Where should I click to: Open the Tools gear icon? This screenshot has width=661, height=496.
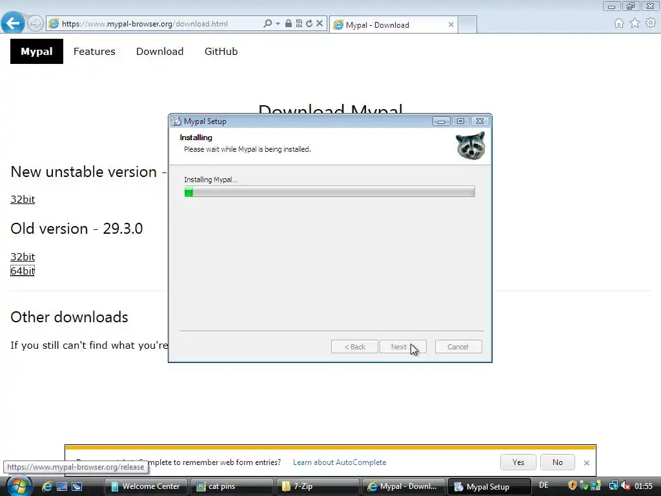click(x=651, y=23)
